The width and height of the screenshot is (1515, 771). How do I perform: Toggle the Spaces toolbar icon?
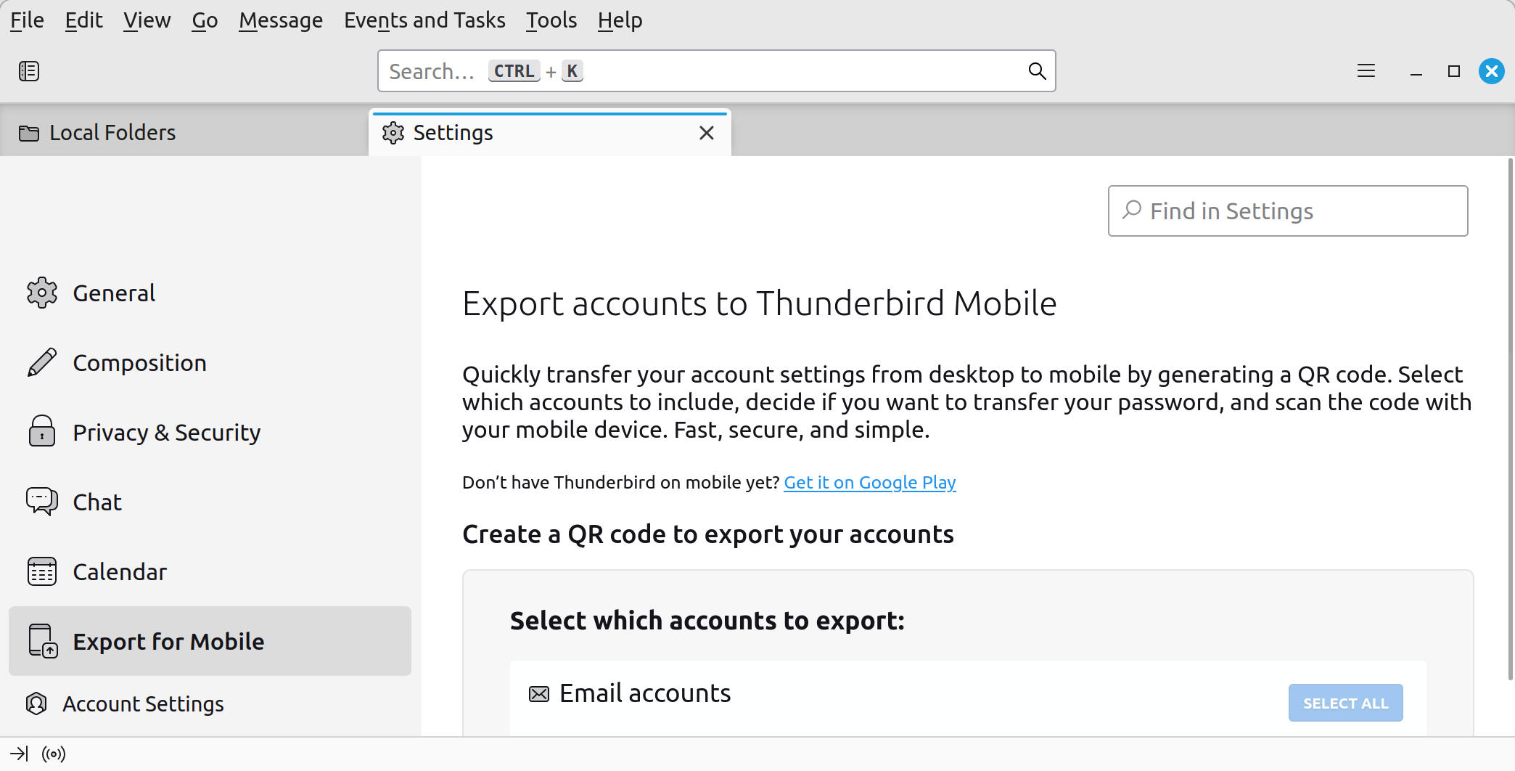pyautogui.click(x=29, y=71)
